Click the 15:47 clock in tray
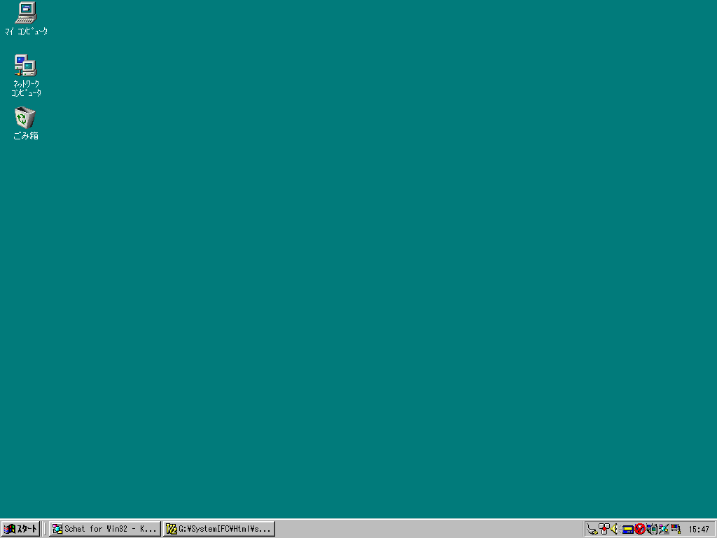 [x=699, y=530]
